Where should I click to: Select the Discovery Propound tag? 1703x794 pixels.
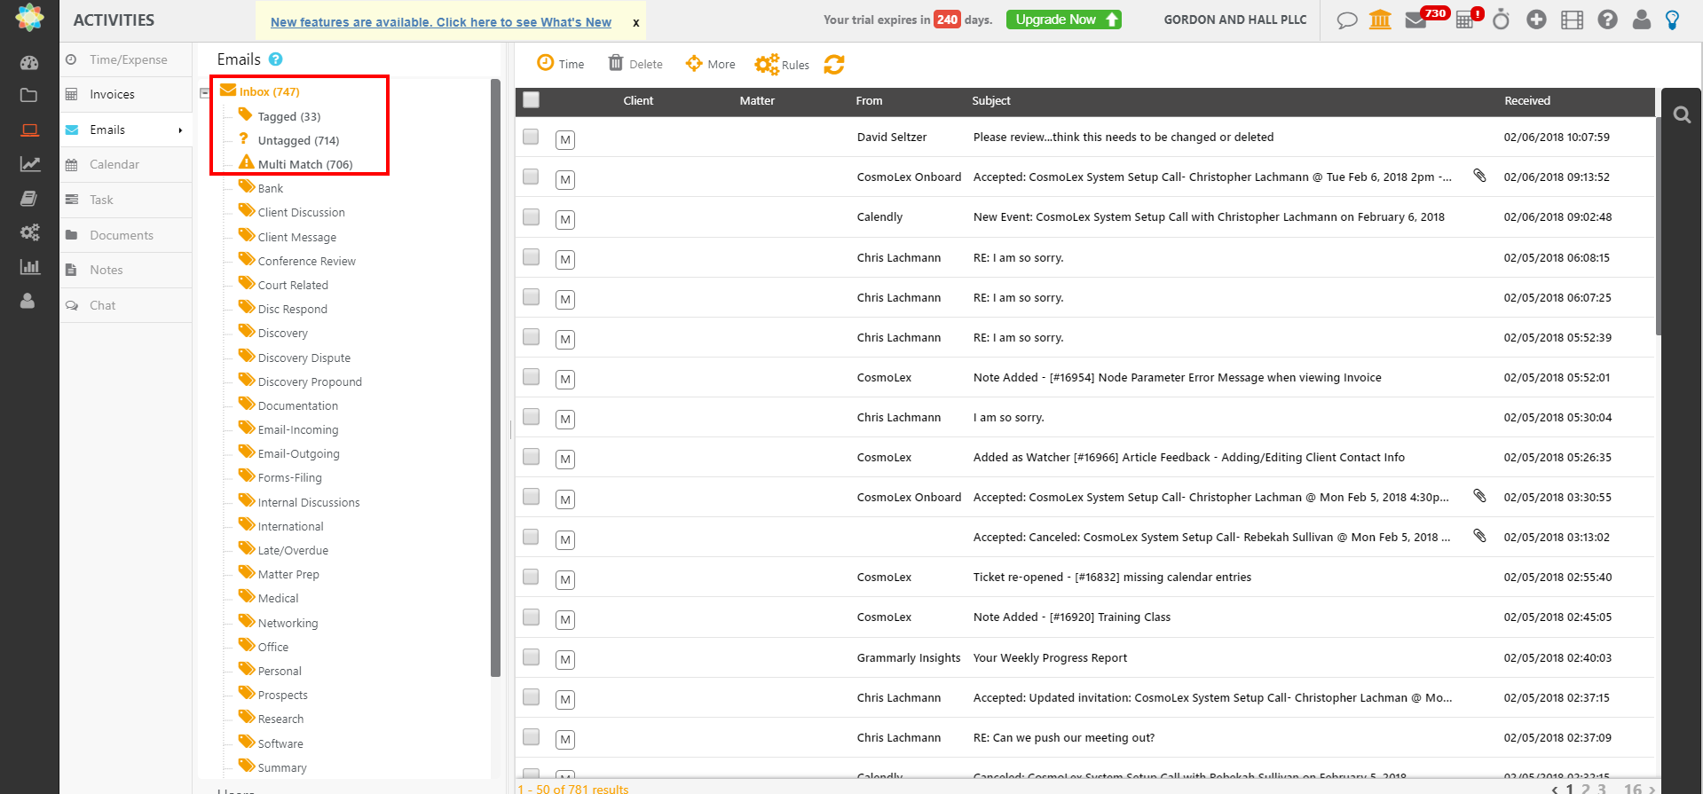click(x=310, y=381)
